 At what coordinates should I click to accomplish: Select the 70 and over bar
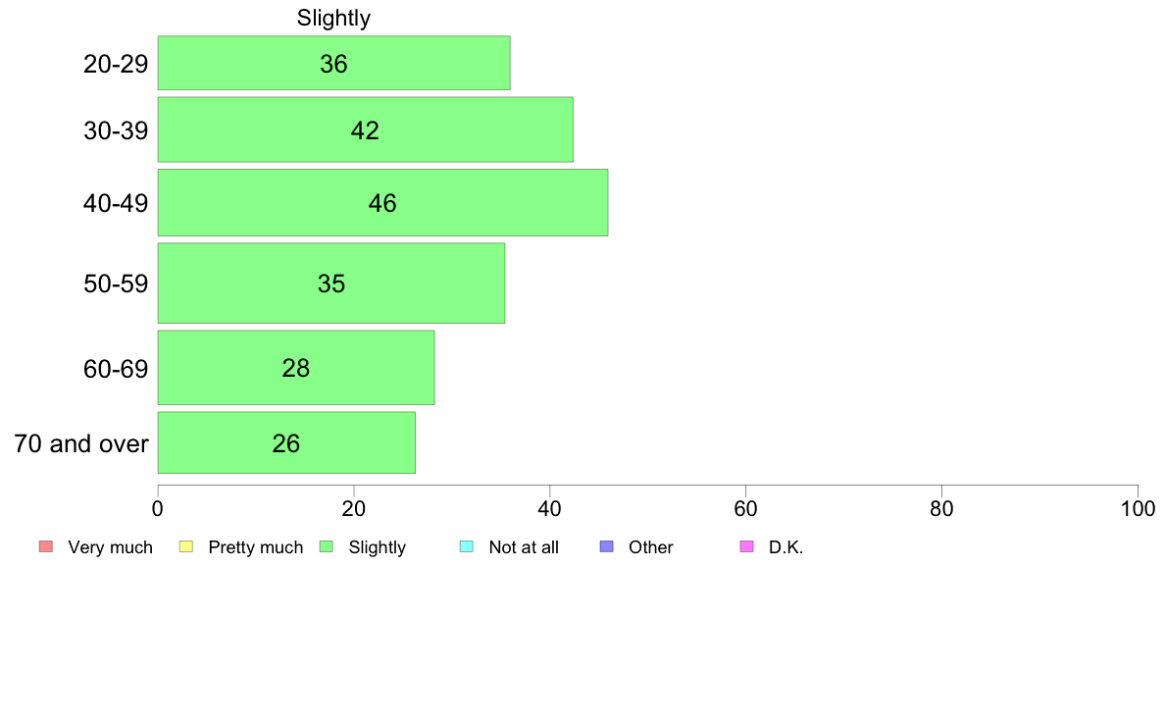point(286,442)
